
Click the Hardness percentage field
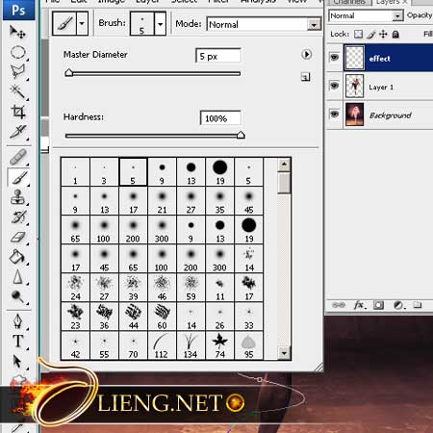click(220, 118)
